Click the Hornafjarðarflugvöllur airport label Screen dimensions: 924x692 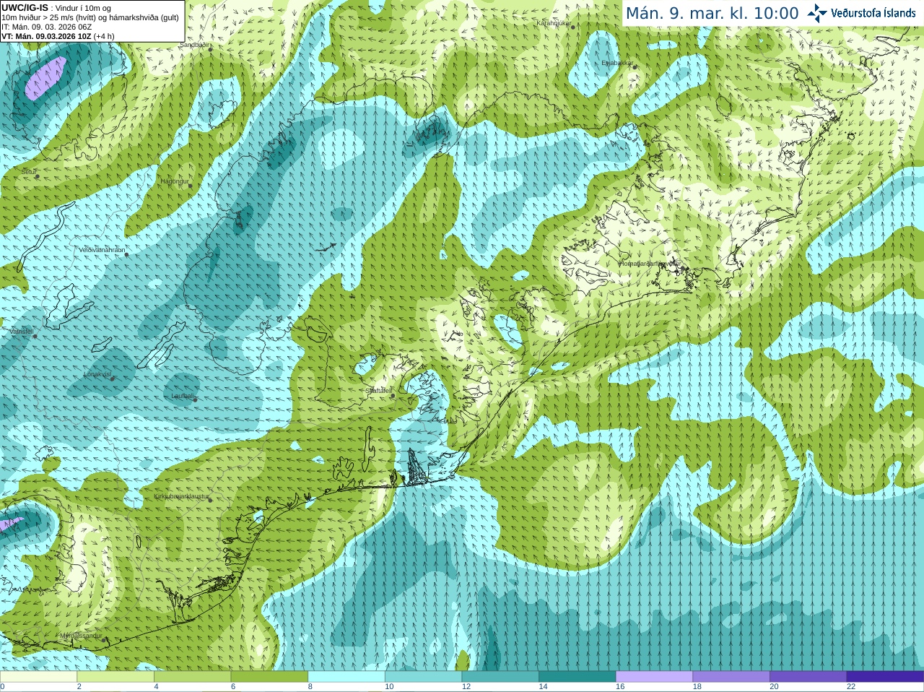pos(650,264)
